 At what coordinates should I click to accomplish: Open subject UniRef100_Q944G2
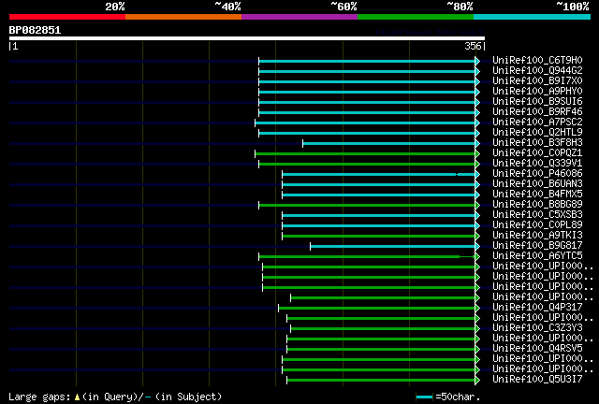pos(537,71)
